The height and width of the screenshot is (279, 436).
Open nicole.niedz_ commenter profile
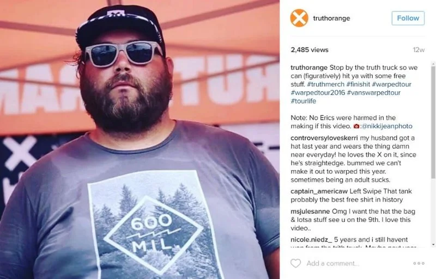tap(311, 240)
